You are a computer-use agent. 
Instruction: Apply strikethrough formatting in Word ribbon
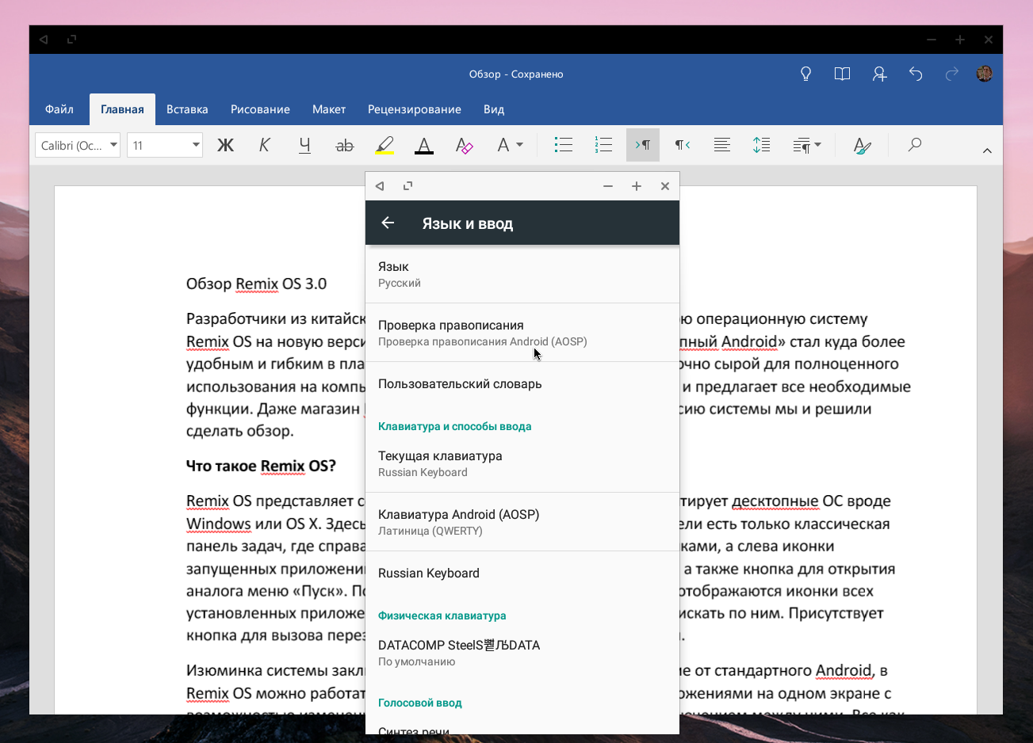coord(344,145)
